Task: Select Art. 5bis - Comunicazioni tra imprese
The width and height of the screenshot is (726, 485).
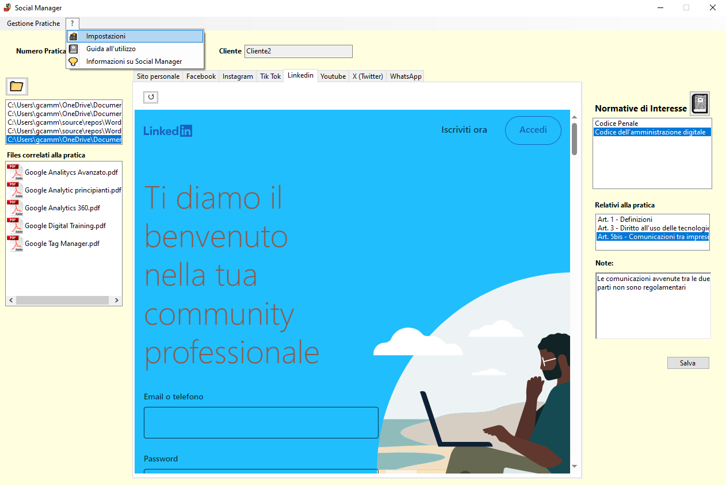Action: coord(653,237)
